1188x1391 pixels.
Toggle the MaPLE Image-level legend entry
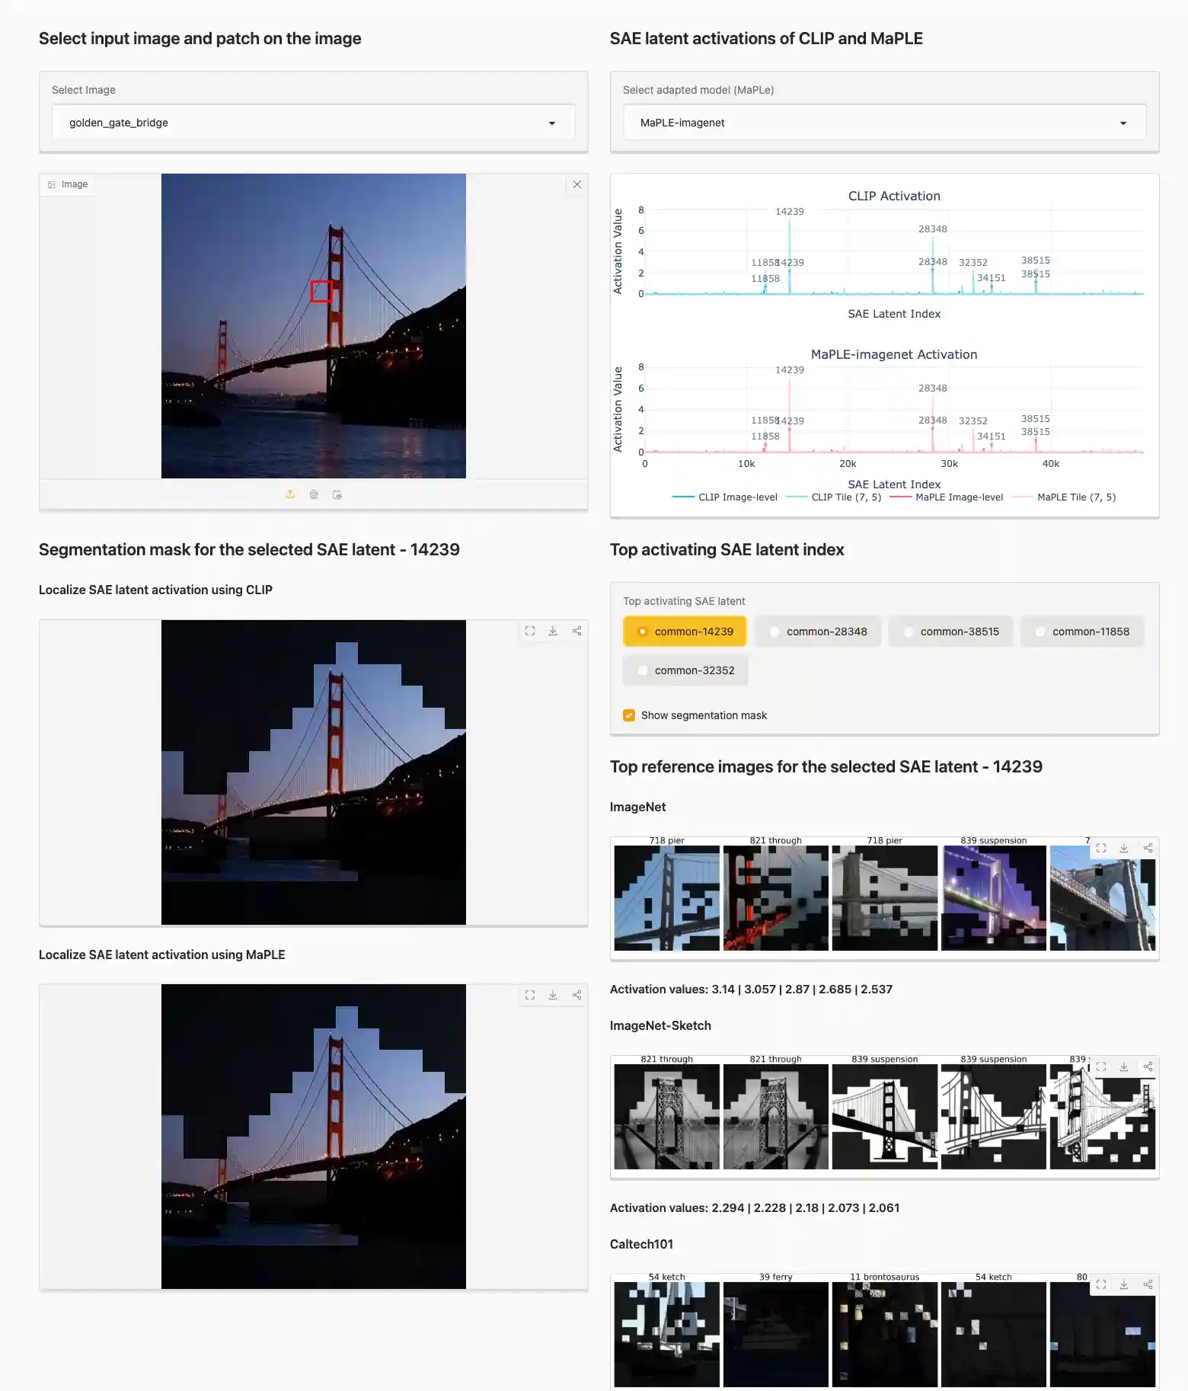947,497
